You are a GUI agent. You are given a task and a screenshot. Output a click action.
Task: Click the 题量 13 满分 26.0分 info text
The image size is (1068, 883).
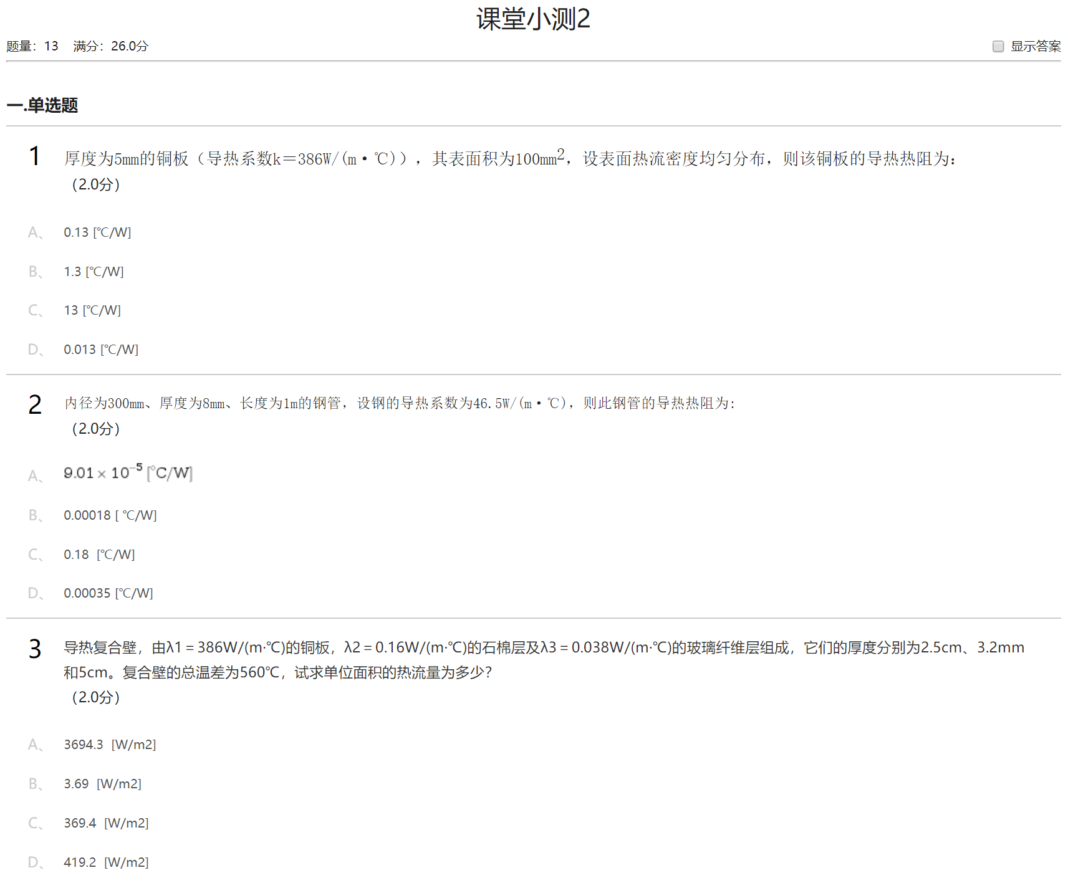tap(77, 47)
